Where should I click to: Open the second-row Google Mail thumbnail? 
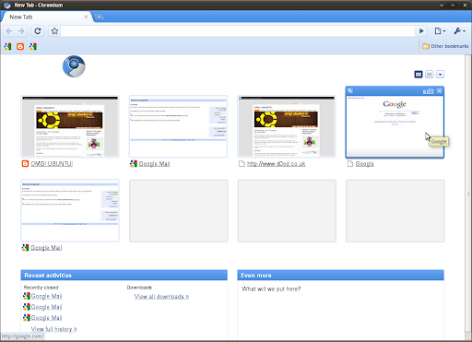pos(70,210)
